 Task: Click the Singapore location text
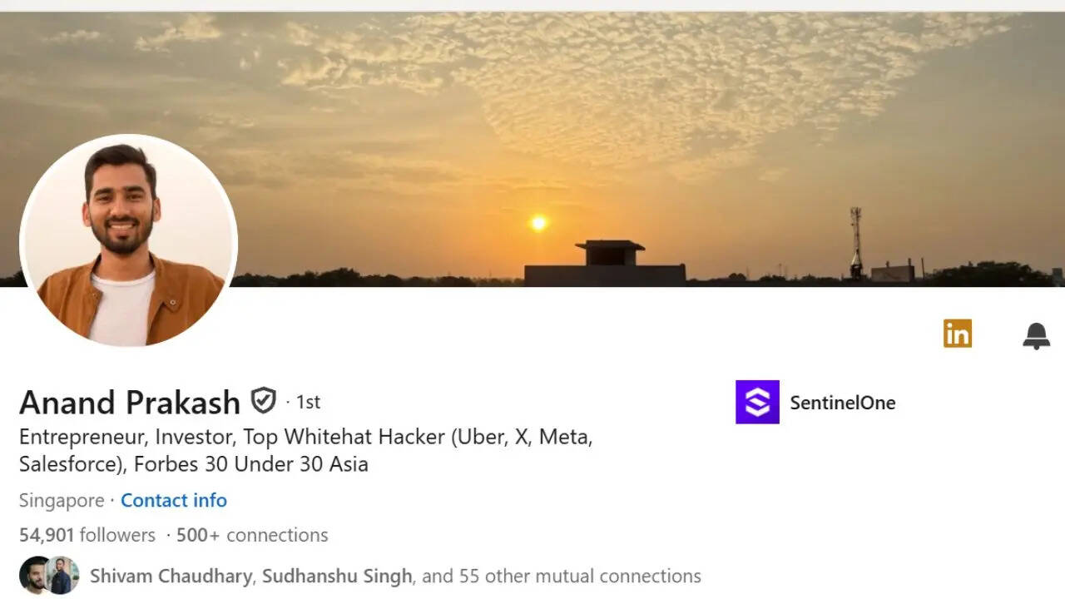[62, 500]
